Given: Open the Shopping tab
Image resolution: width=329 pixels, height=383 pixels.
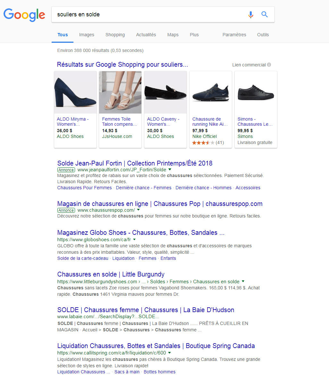Looking at the screenshot, I should point(115,35).
